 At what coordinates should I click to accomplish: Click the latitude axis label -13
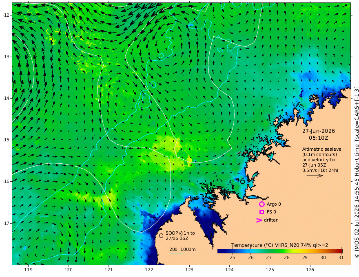click(6, 57)
